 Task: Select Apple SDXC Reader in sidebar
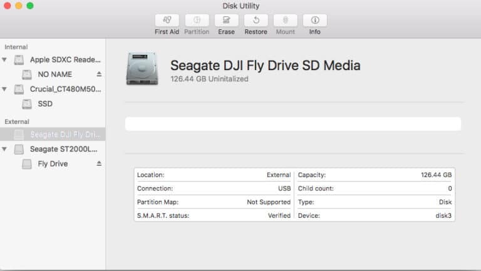pyautogui.click(x=53, y=59)
